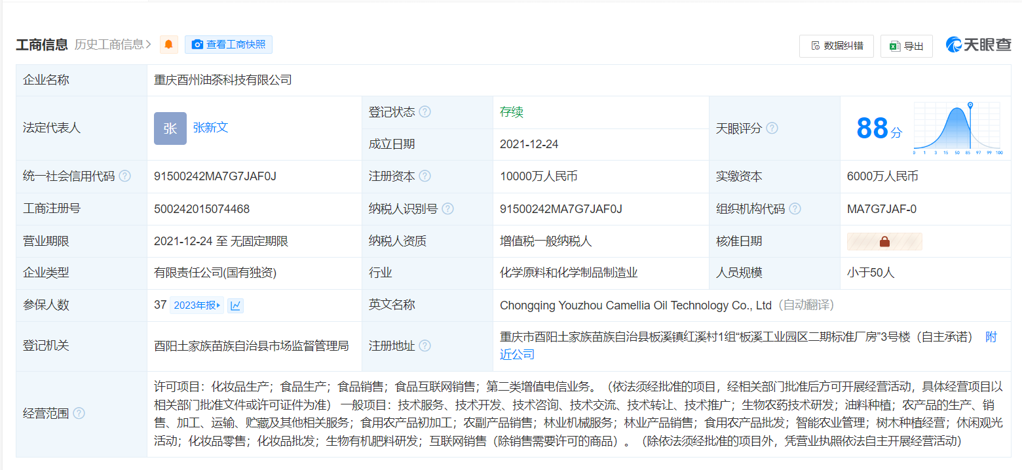Click help icon next to 注册资本
The height and width of the screenshot is (470, 1022).
(x=425, y=176)
